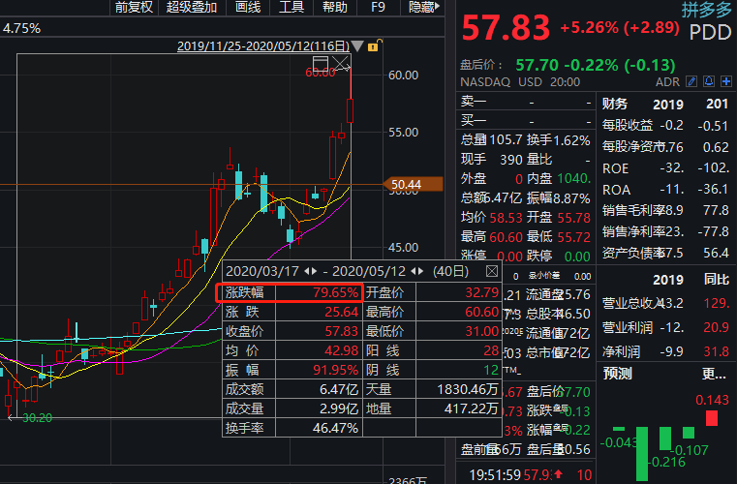Click the 成交额 6.47亿 cell
737x484 pixels.
pos(292,389)
